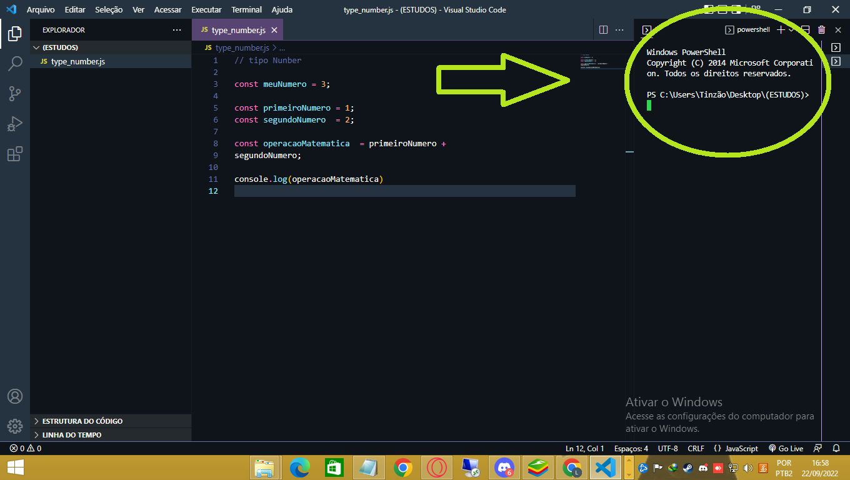
Task: Click the breadcrumb ellipsis after type_number.js
Action: [282, 47]
